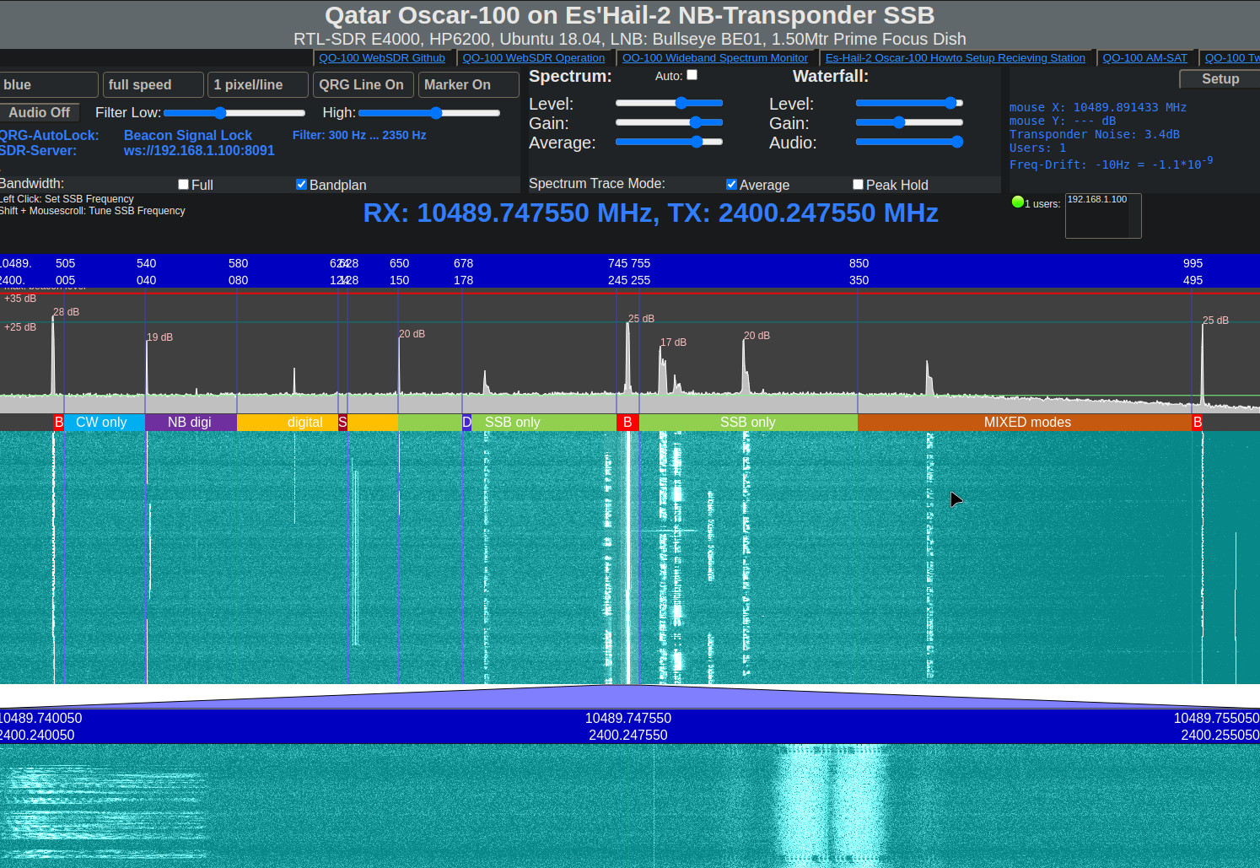Viewport: 1260px width, 868px height.
Task: Click the zoomed waterfall bright SSB signal
Action: pyautogui.click(x=833, y=806)
